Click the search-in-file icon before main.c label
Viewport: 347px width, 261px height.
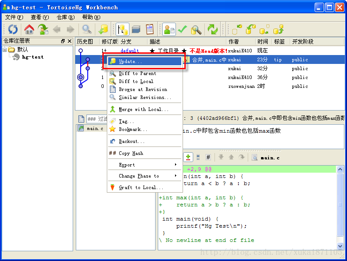[x=254, y=158]
